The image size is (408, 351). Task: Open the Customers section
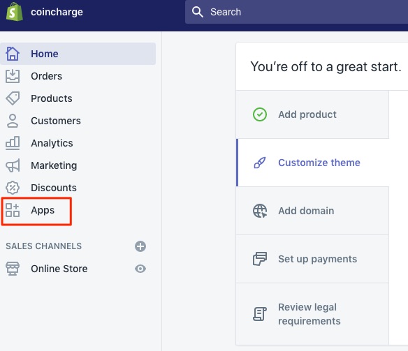tap(56, 121)
